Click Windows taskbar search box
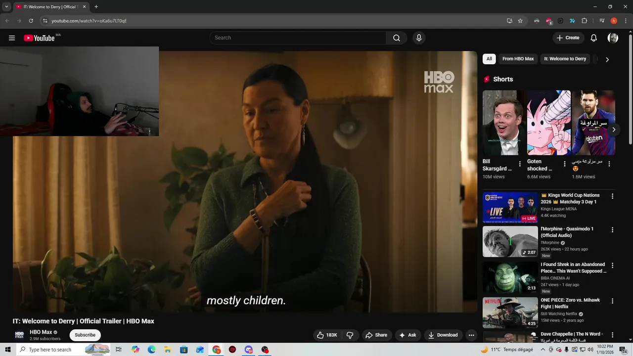633x356 pixels. [63, 350]
